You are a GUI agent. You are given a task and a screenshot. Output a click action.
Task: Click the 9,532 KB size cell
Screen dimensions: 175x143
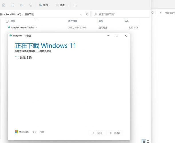[134, 27]
